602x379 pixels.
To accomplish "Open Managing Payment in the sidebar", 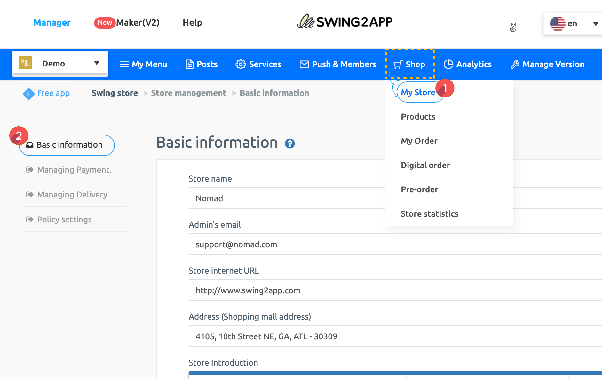I will click(74, 170).
